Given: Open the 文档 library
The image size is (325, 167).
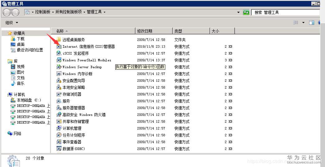Looking at the screenshot, I should (21, 78).
